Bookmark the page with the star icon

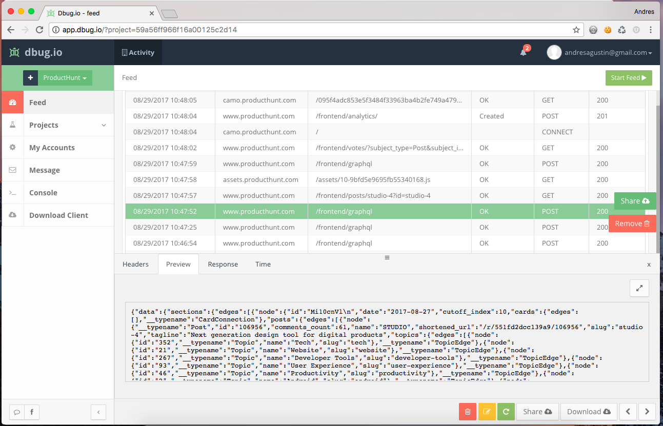[x=576, y=30]
